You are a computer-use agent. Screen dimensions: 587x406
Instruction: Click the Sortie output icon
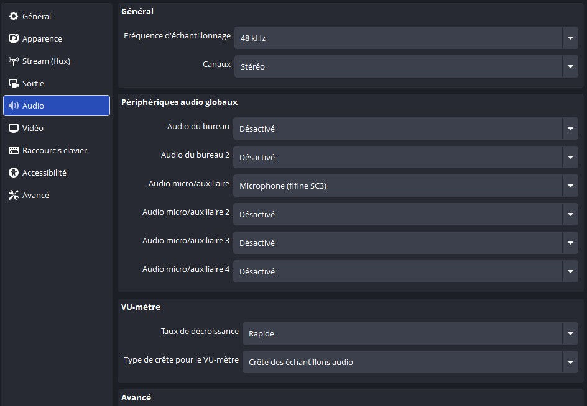(14, 83)
